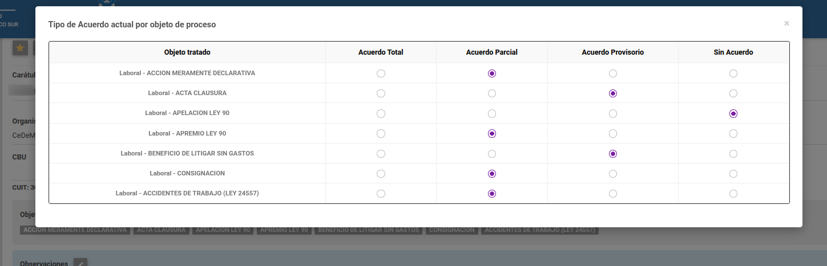Set ACCIDENTES DE TRABAJO to Acuerdo Provisorio
The height and width of the screenshot is (266, 827).
(x=612, y=194)
